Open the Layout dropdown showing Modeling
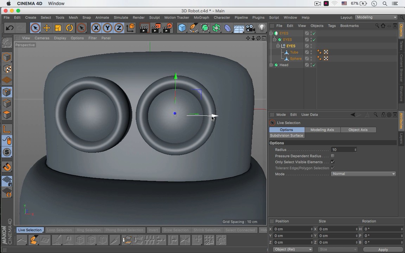 click(x=376, y=18)
